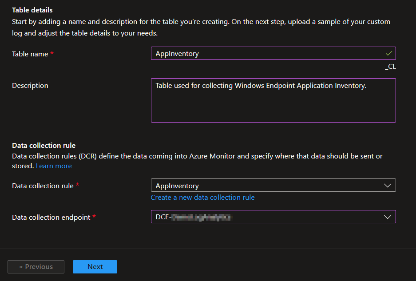Click the Table name input containing AppInventory
416x281 pixels.
266,54
